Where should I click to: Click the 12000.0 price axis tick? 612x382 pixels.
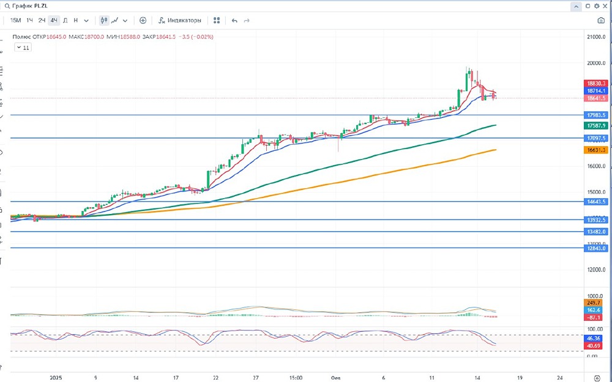tap(596, 270)
